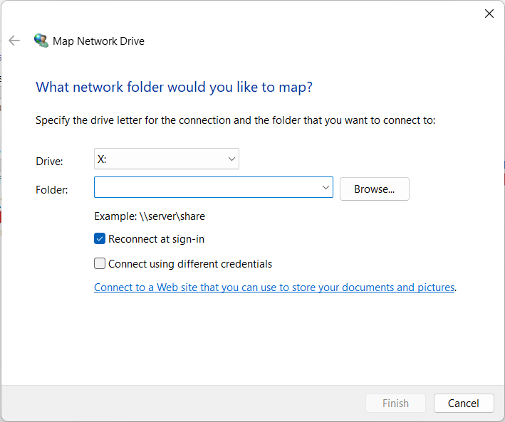
Task: Close the Map Network Drive dialog
Action: pyautogui.click(x=489, y=14)
